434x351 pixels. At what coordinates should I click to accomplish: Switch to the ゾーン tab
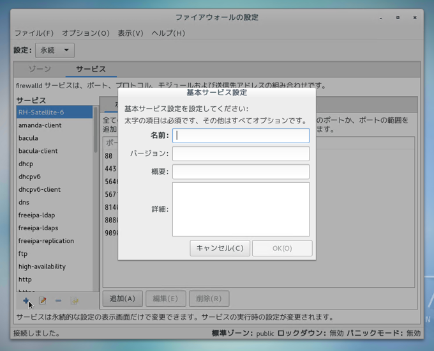40,69
